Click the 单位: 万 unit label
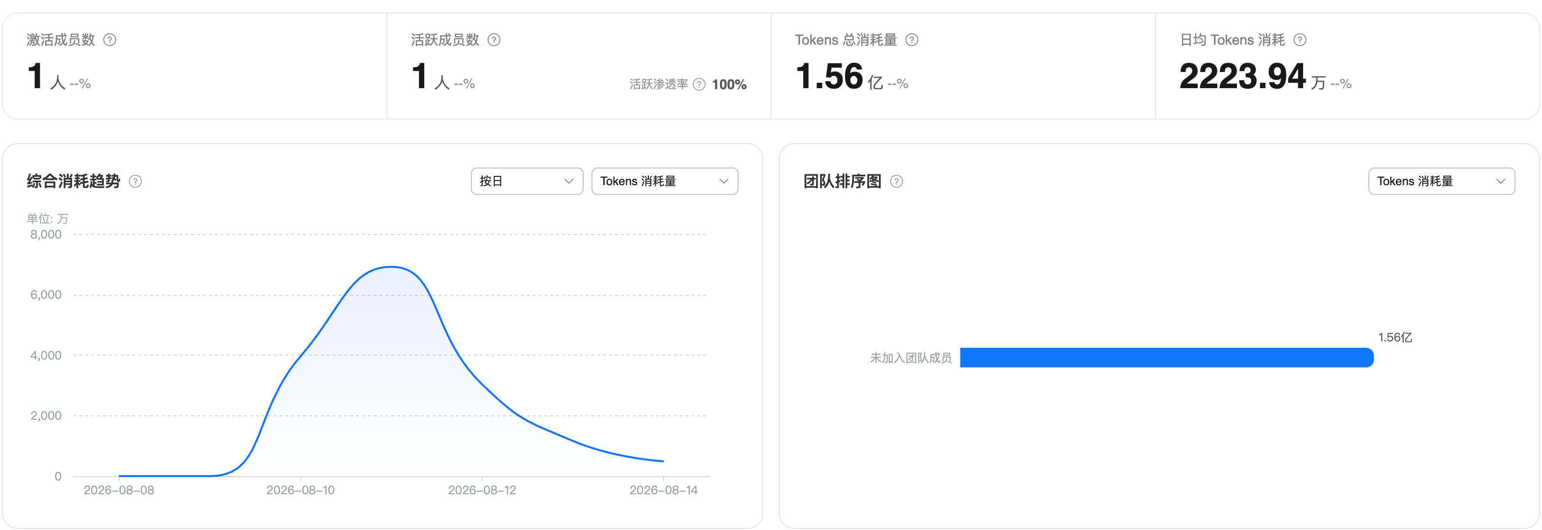The image size is (1542, 530). (47, 218)
